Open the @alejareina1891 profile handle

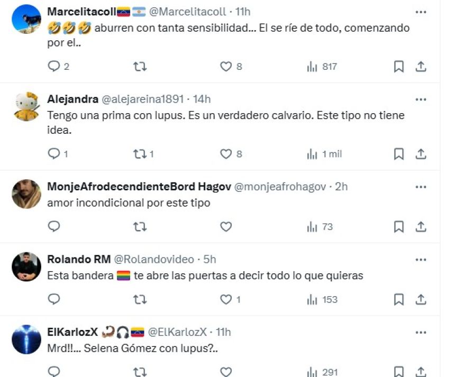(x=143, y=99)
